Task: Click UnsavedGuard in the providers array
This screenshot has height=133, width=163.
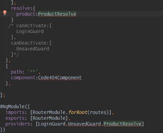Action: (x=84, y=124)
